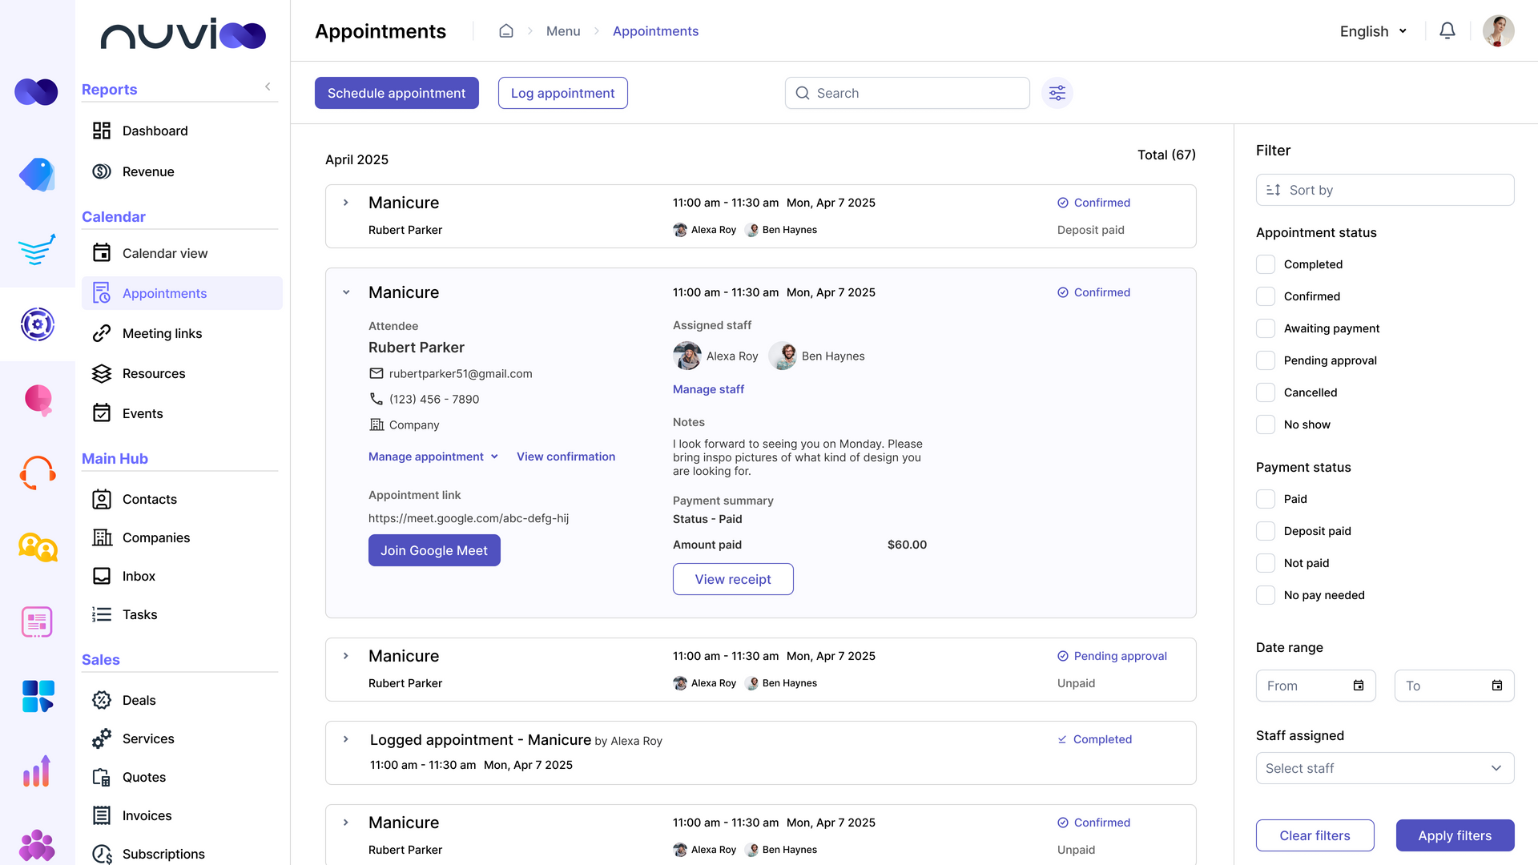This screenshot has width=1538, height=865.
Task: Open the headset support icon in the left rail
Action: pos(37,473)
